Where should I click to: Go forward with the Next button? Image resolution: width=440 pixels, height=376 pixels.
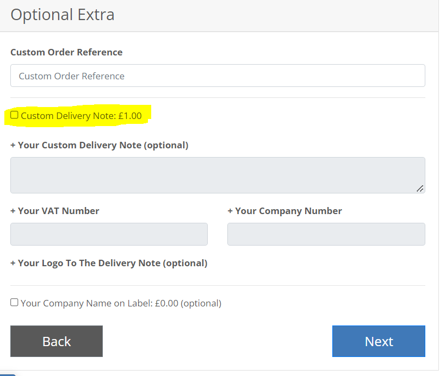(379, 341)
